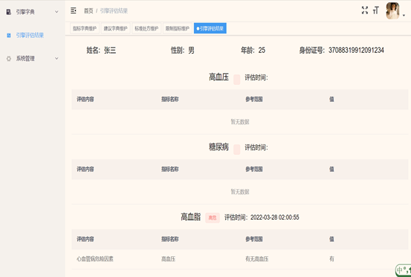Click the 高血压 section heading
Viewport: 411px width, 277px height.
(219, 77)
